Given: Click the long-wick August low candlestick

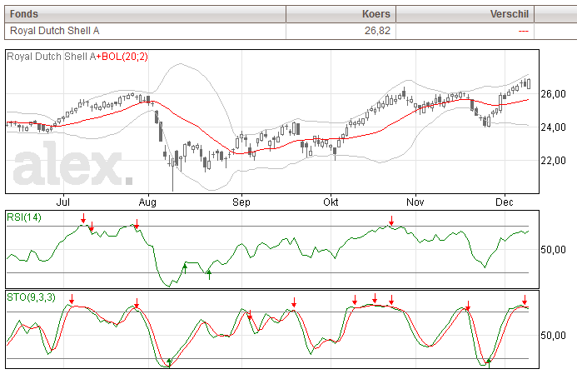Looking at the screenshot, I should 172,173.
